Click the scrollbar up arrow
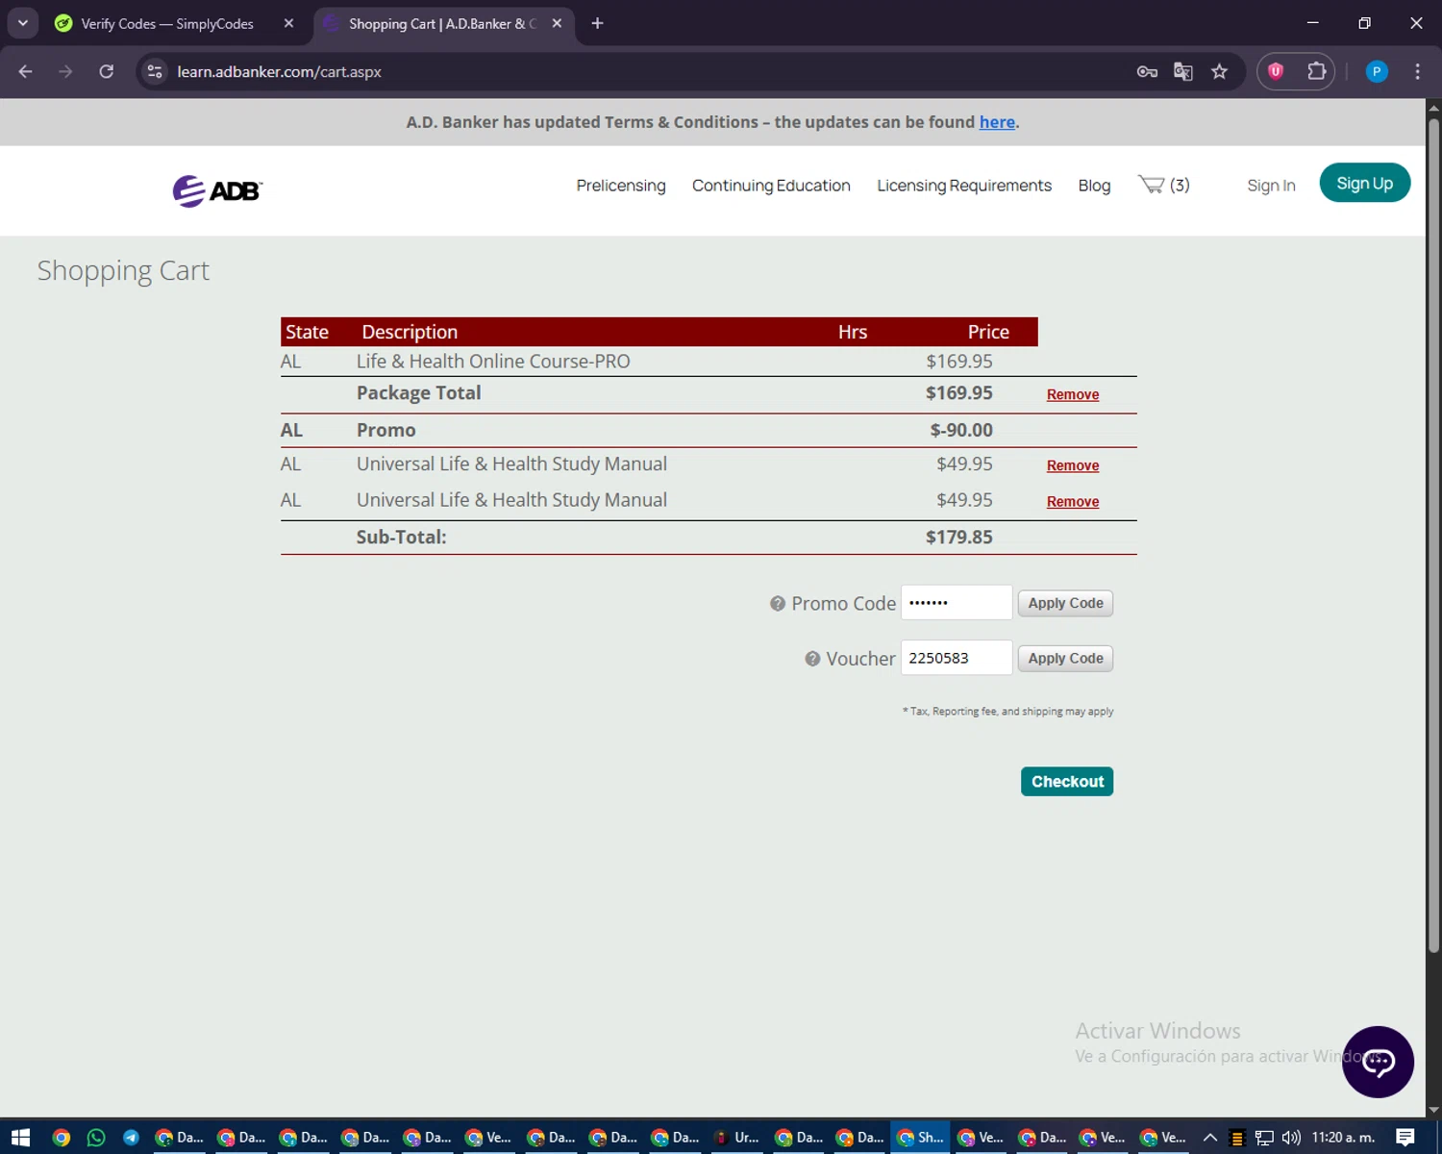Viewport: 1442px width, 1154px height. pos(1433,107)
